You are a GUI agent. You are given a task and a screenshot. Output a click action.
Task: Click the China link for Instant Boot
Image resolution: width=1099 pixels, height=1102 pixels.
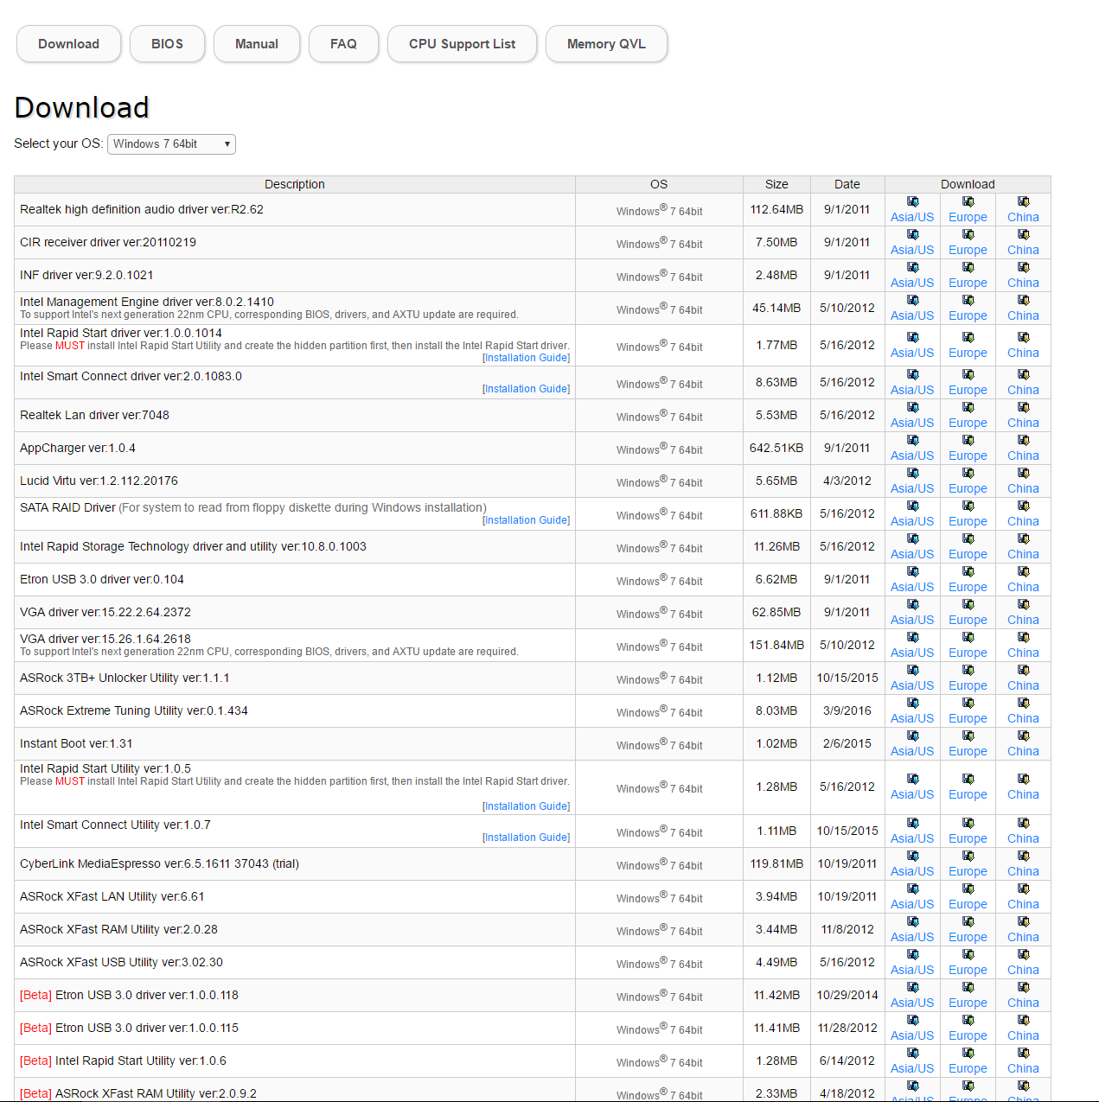(1023, 751)
